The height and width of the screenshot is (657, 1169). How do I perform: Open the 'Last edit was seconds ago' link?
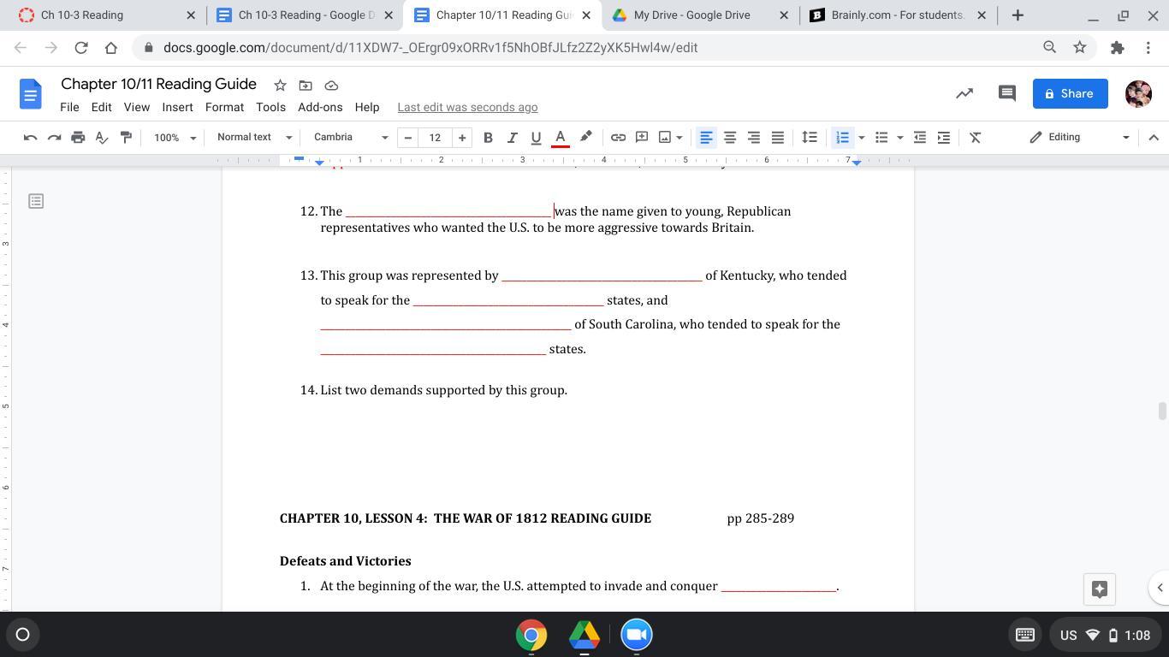(x=467, y=107)
